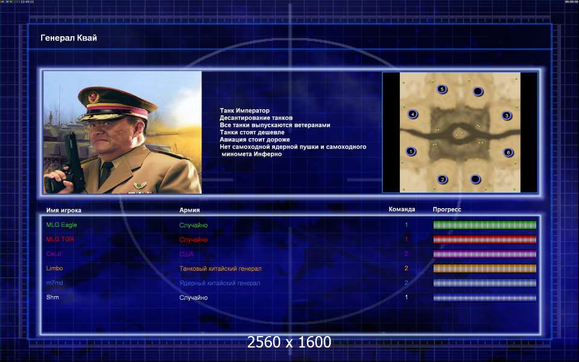Click "Нет самоходной ядерной пушки" line

293,147
